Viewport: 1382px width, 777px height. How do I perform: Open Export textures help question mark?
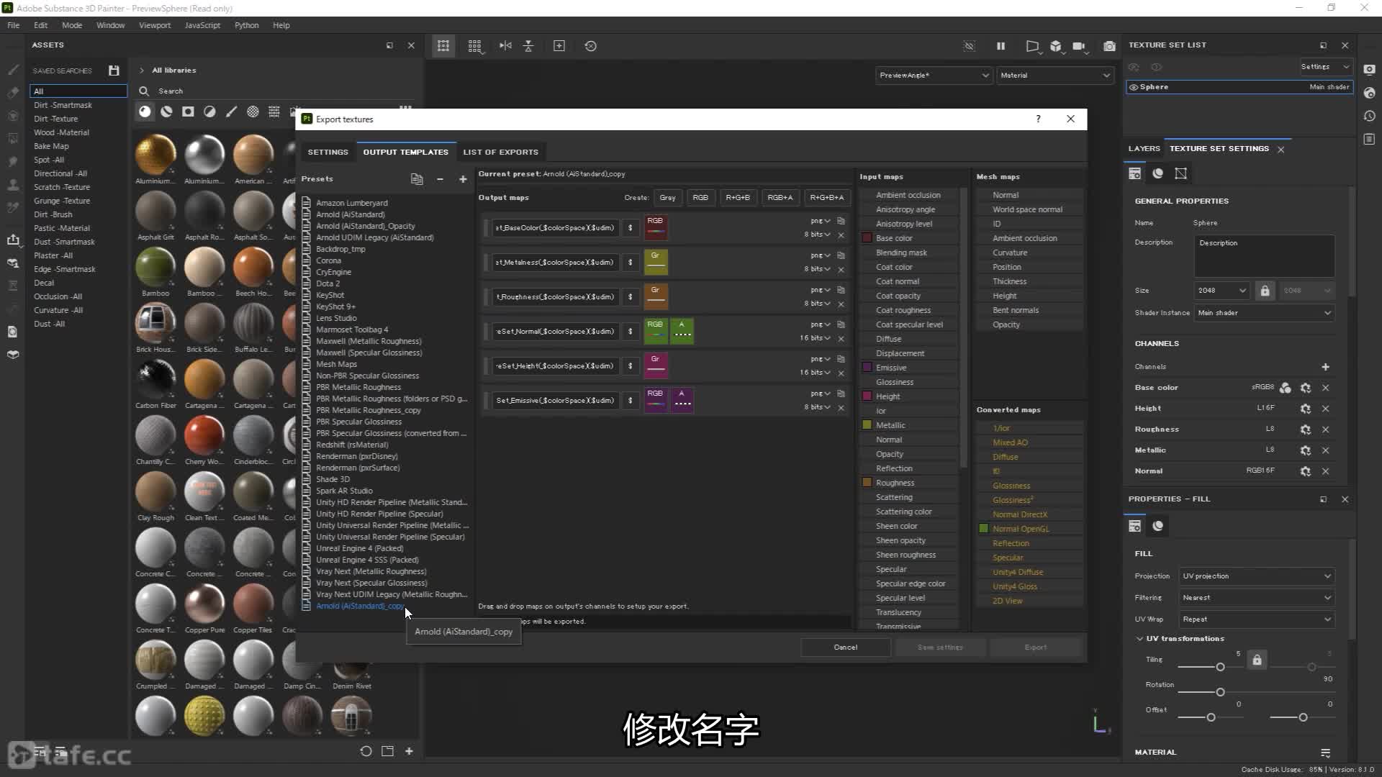pyautogui.click(x=1038, y=119)
